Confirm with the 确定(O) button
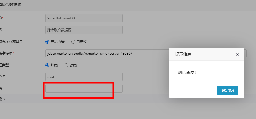This screenshot has width=256, height=119. 227,90
